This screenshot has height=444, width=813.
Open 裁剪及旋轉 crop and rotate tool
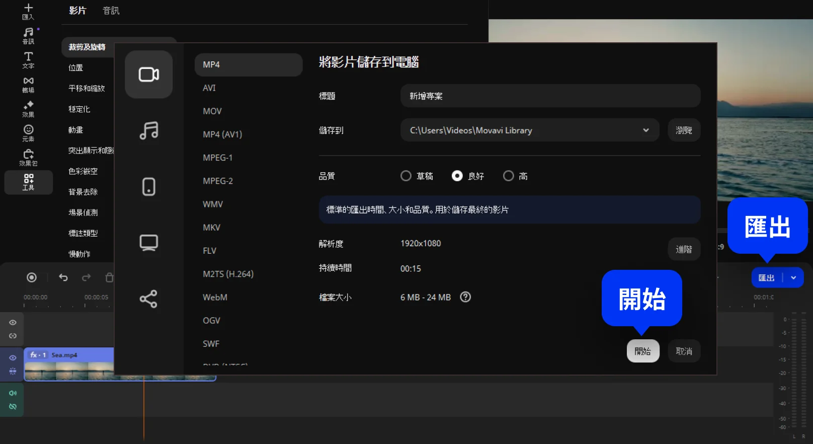(x=88, y=47)
